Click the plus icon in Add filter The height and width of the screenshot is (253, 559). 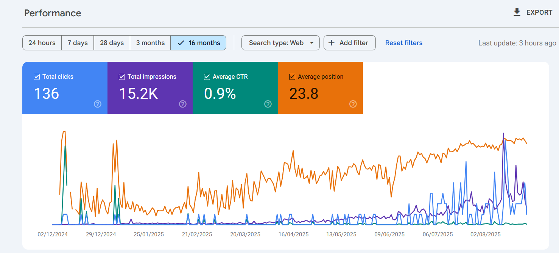click(332, 43)
